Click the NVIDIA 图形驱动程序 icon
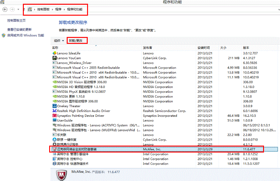Viewport: 280px width, 181px height. [x=54, y=101]
